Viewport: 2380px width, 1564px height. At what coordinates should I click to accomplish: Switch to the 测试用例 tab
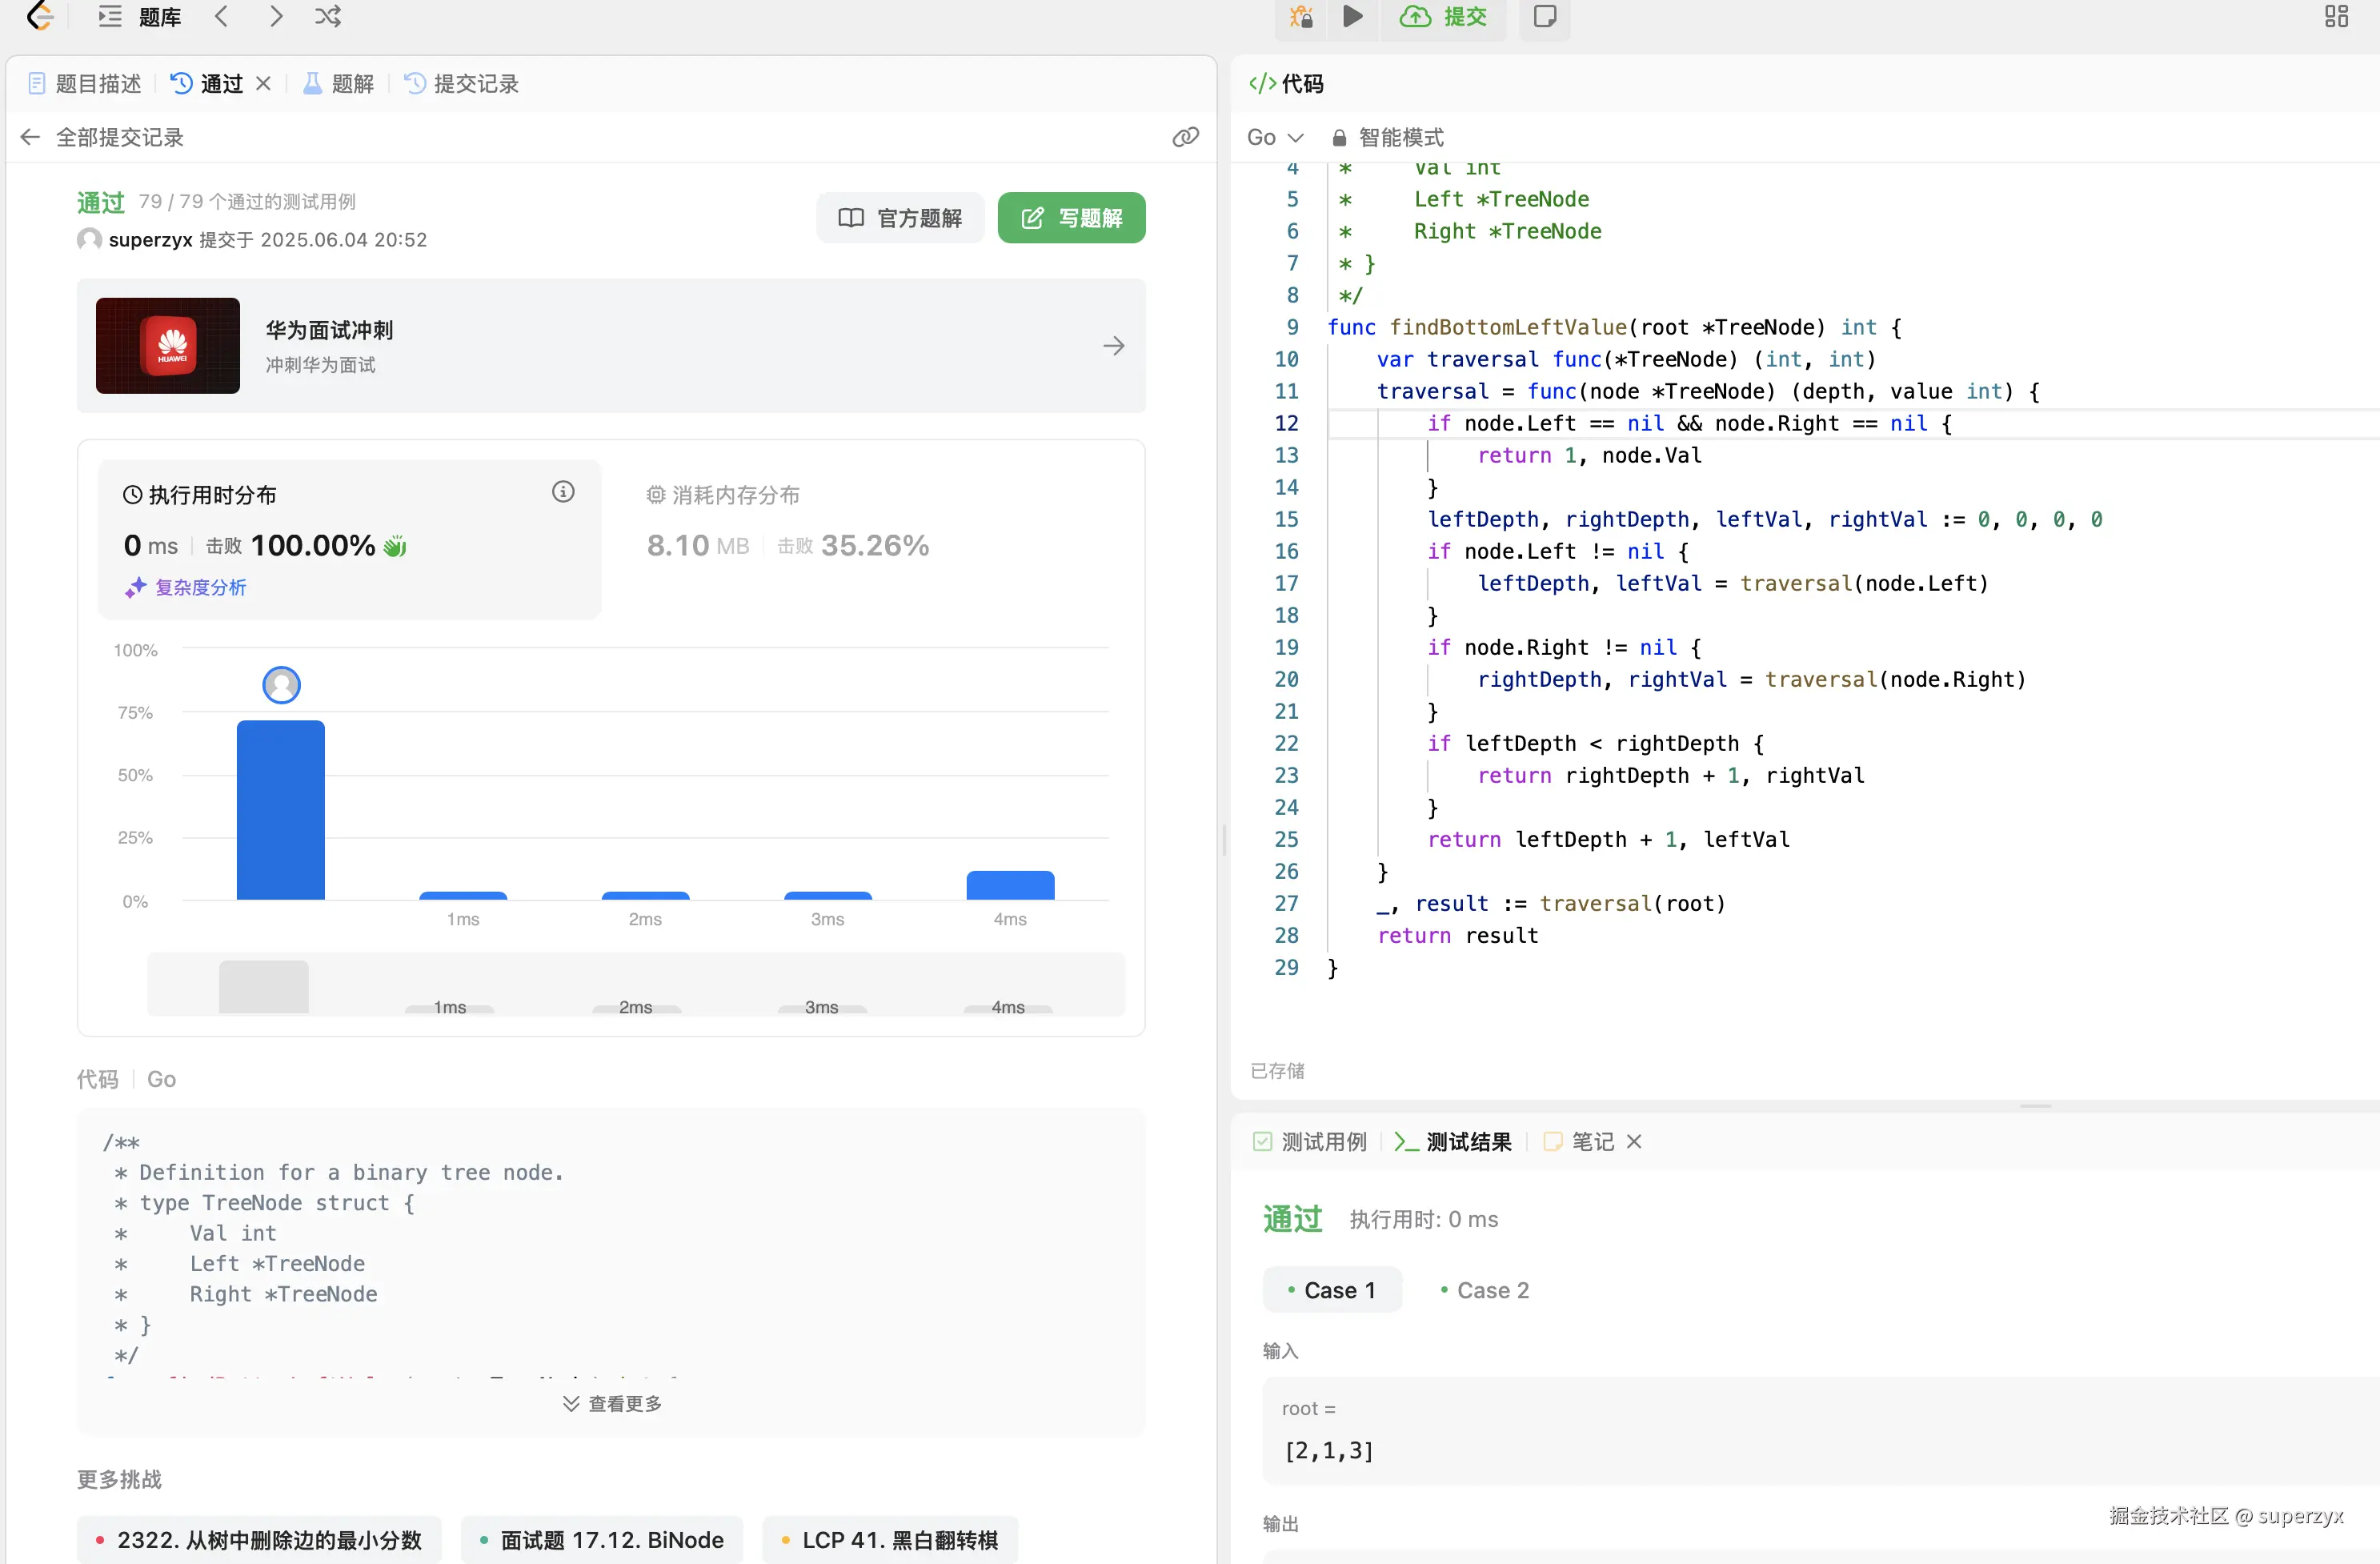pos(1310,1141)
